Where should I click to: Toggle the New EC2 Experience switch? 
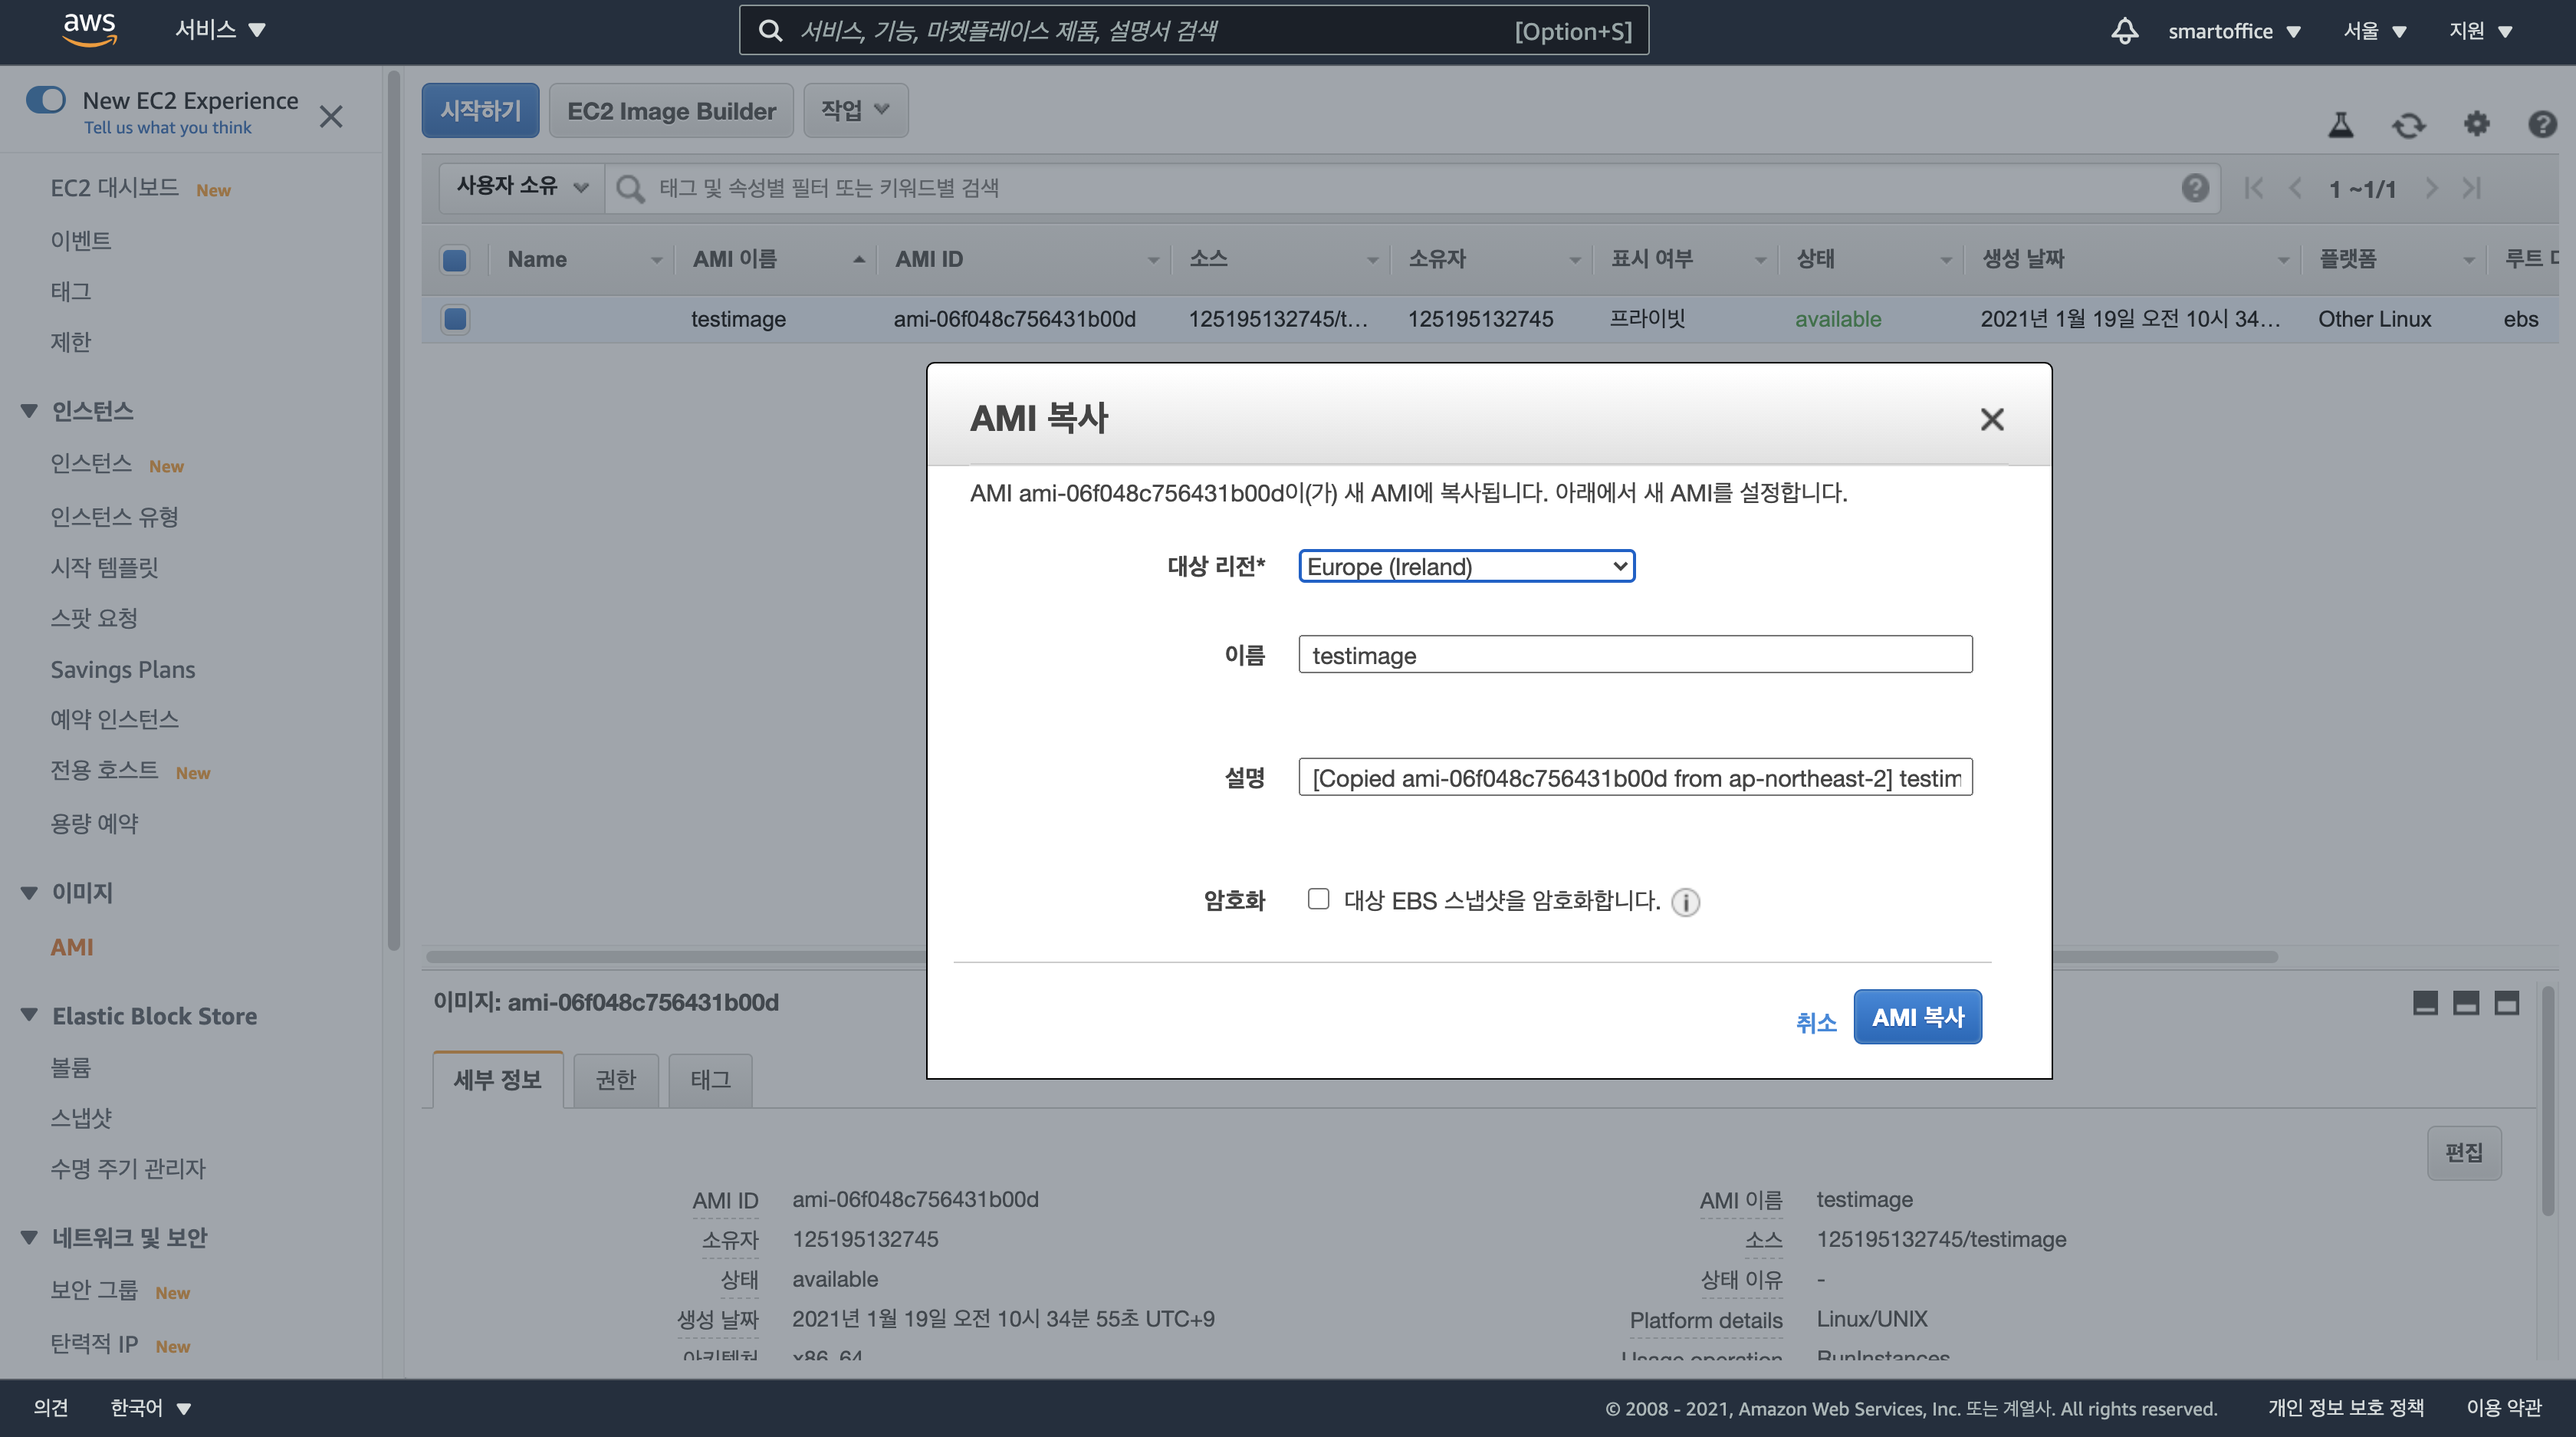pyautogui.click(x=46, y=100)
